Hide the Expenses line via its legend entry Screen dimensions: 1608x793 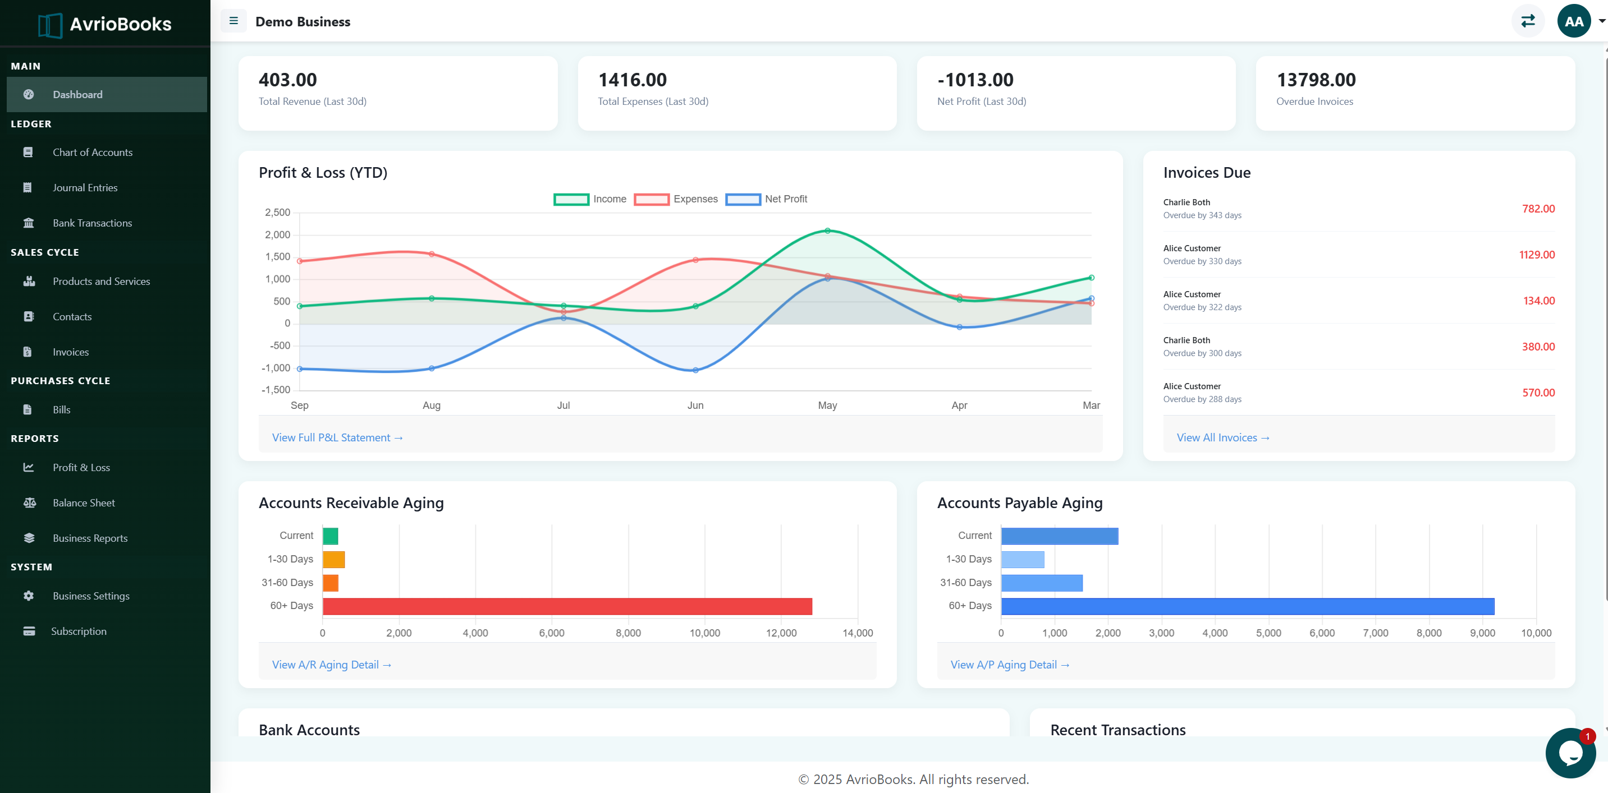pyautogui.click(x=676, y=199)
